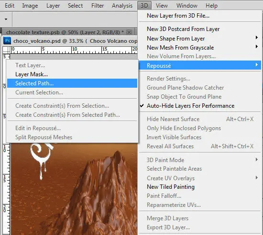Click the ruler origin corner box
The image size is (263, 235).
[6, 50]
